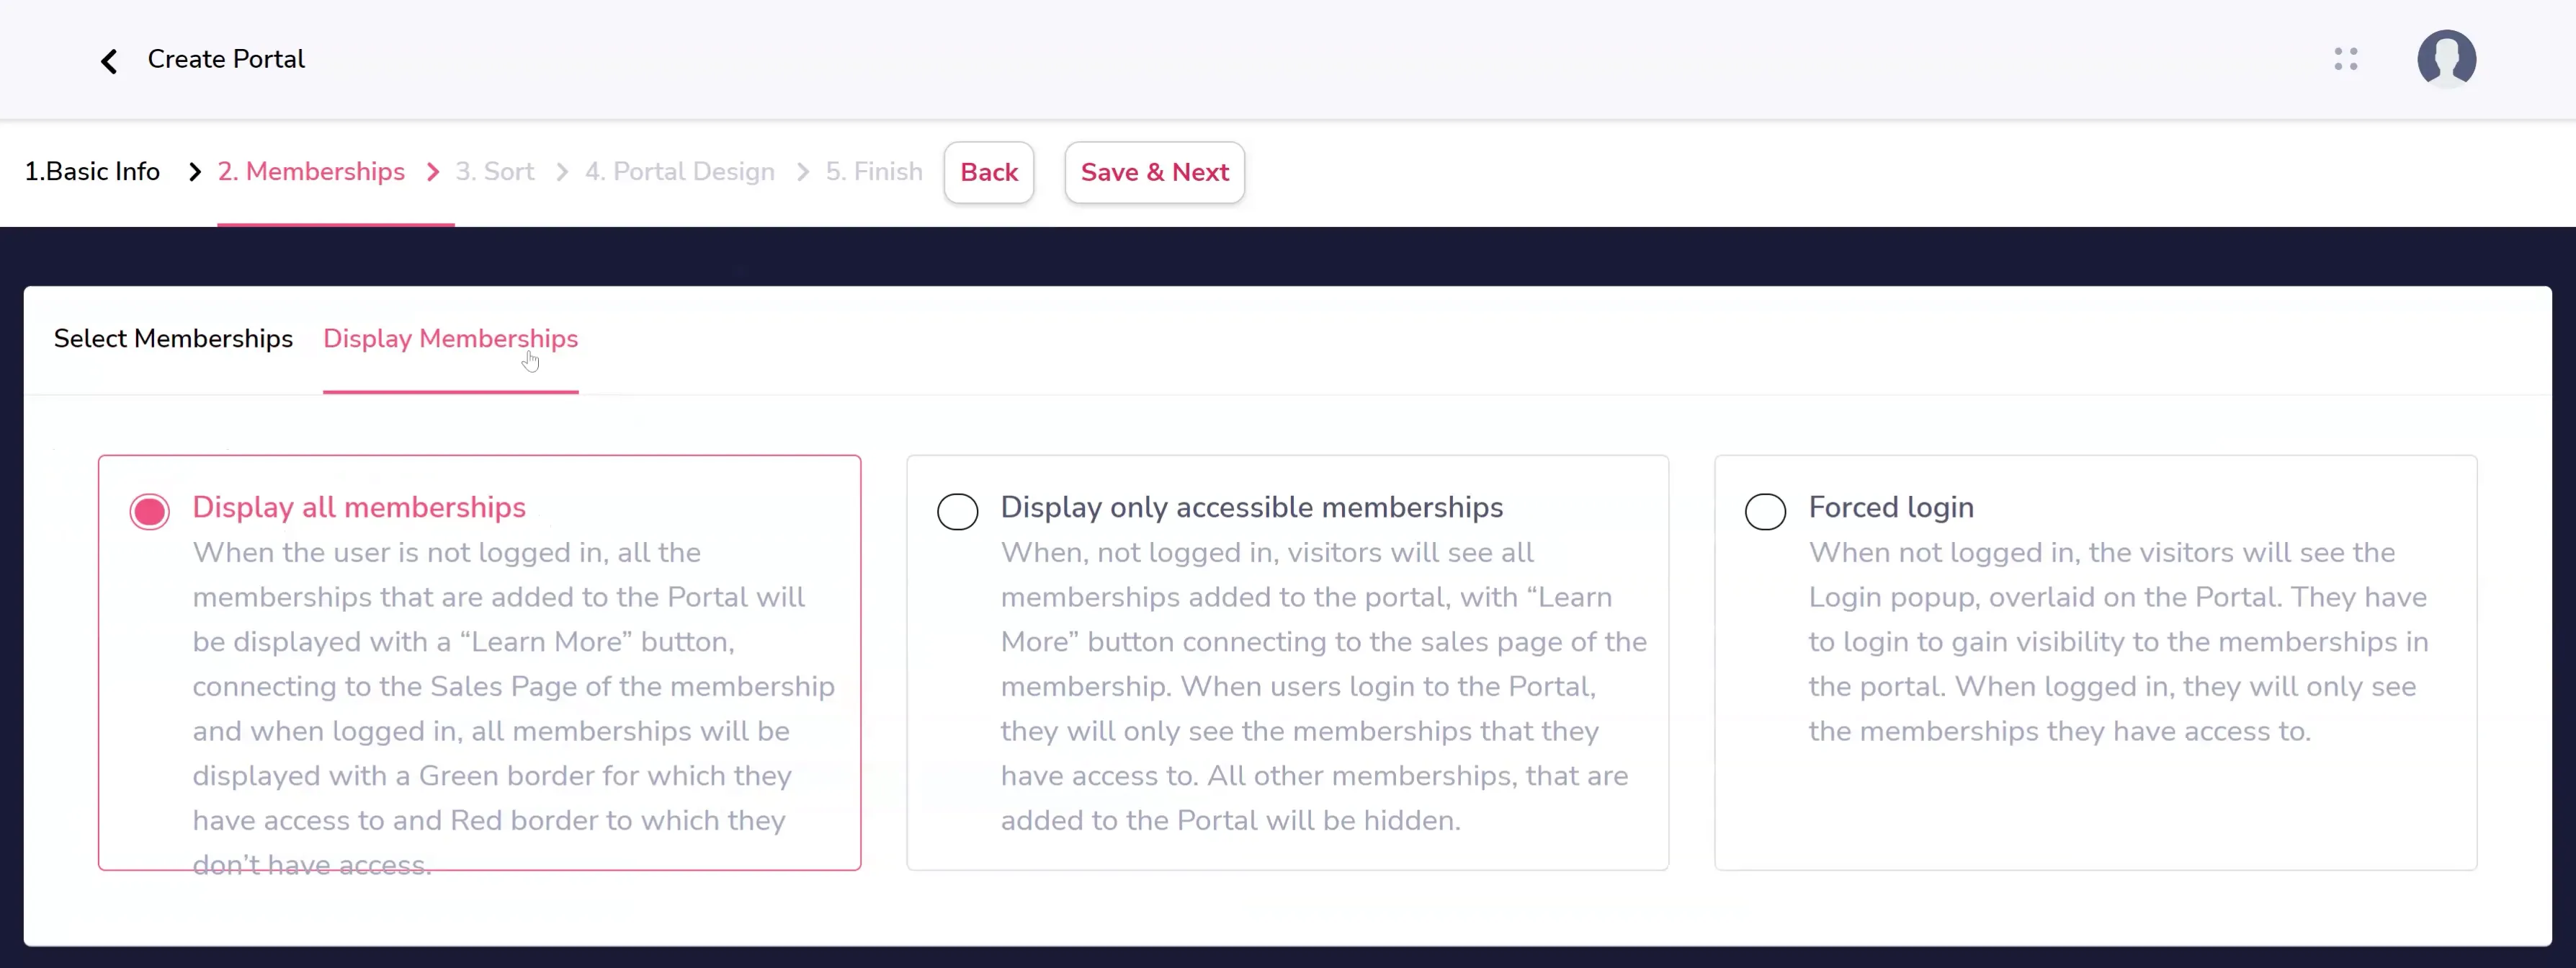Click the pink chevron after 2. Memberships
The image size is (2576, 968).
click(x=433, y=172)
